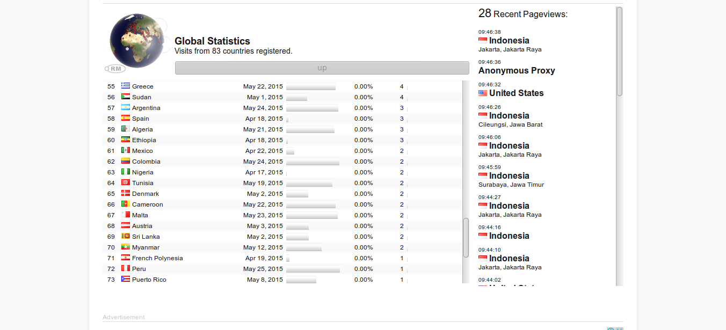Click the Argentina flag icon
Image resolution: width=726 pixels, height=330 pixels.
pos(126,107)
